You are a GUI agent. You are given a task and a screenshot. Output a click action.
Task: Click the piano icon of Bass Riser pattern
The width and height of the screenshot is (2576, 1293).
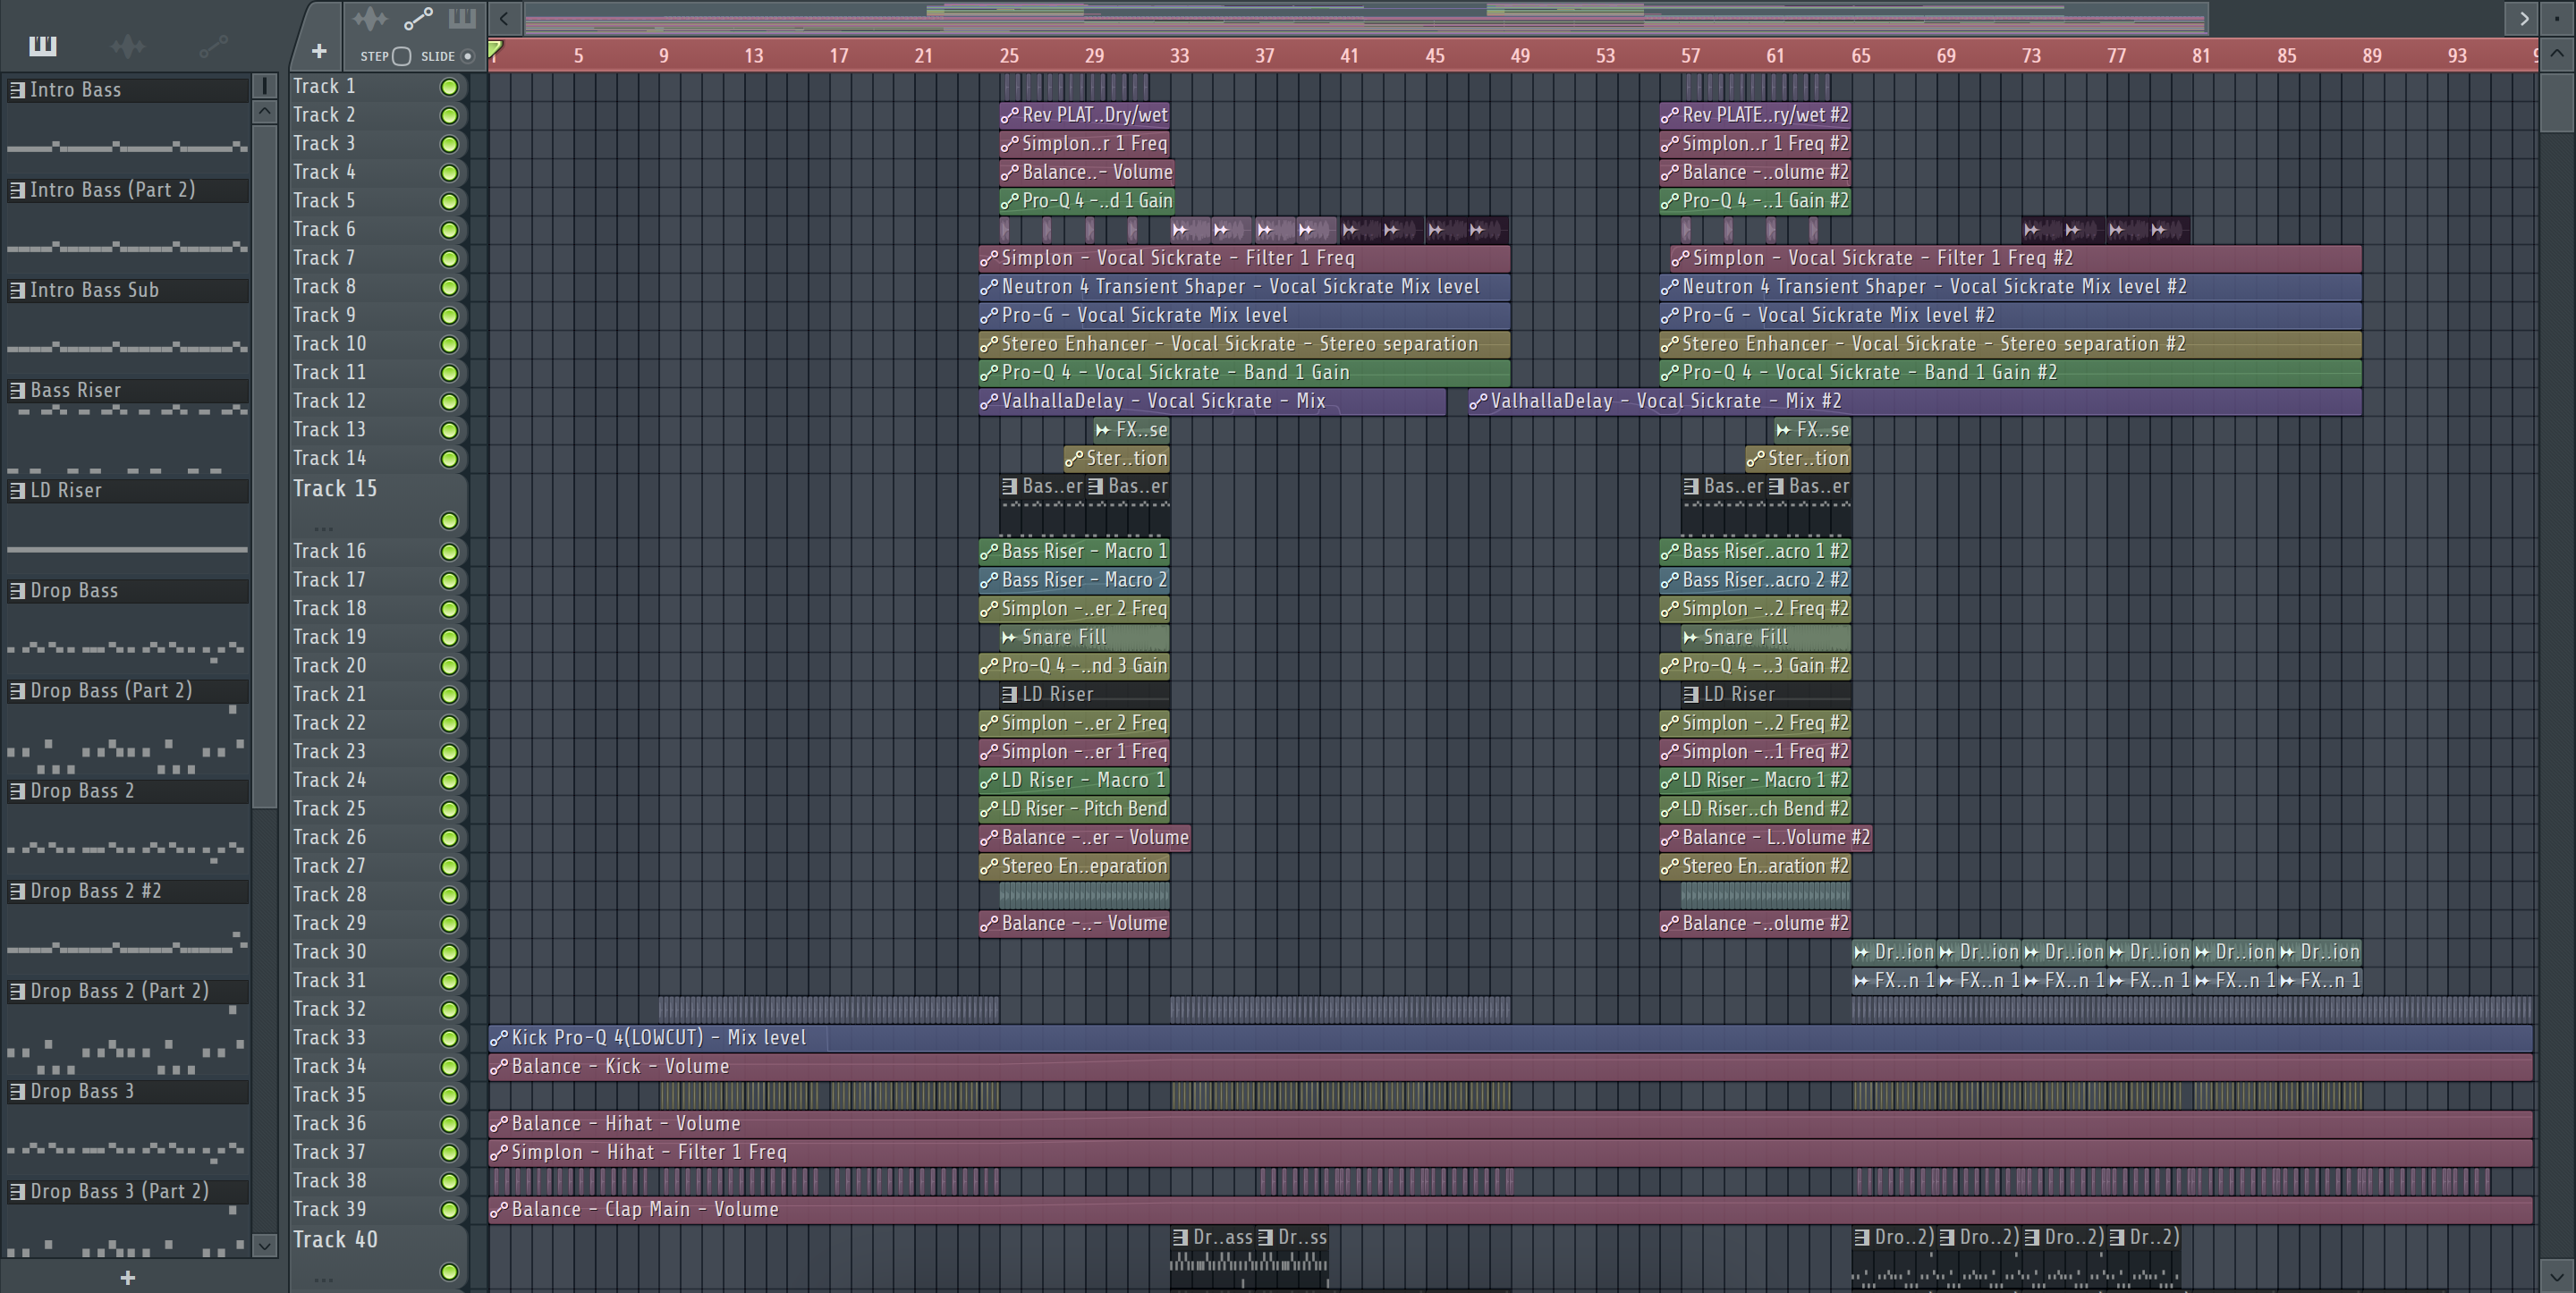tap(17, 390)
